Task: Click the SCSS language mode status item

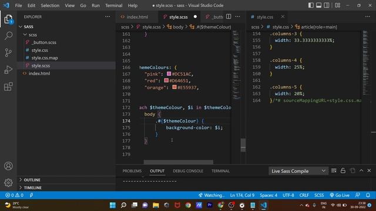Action: pos(319,195)
